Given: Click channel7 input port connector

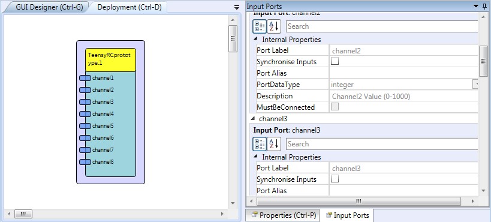Looking at the screenshot, I should (85, 150).
